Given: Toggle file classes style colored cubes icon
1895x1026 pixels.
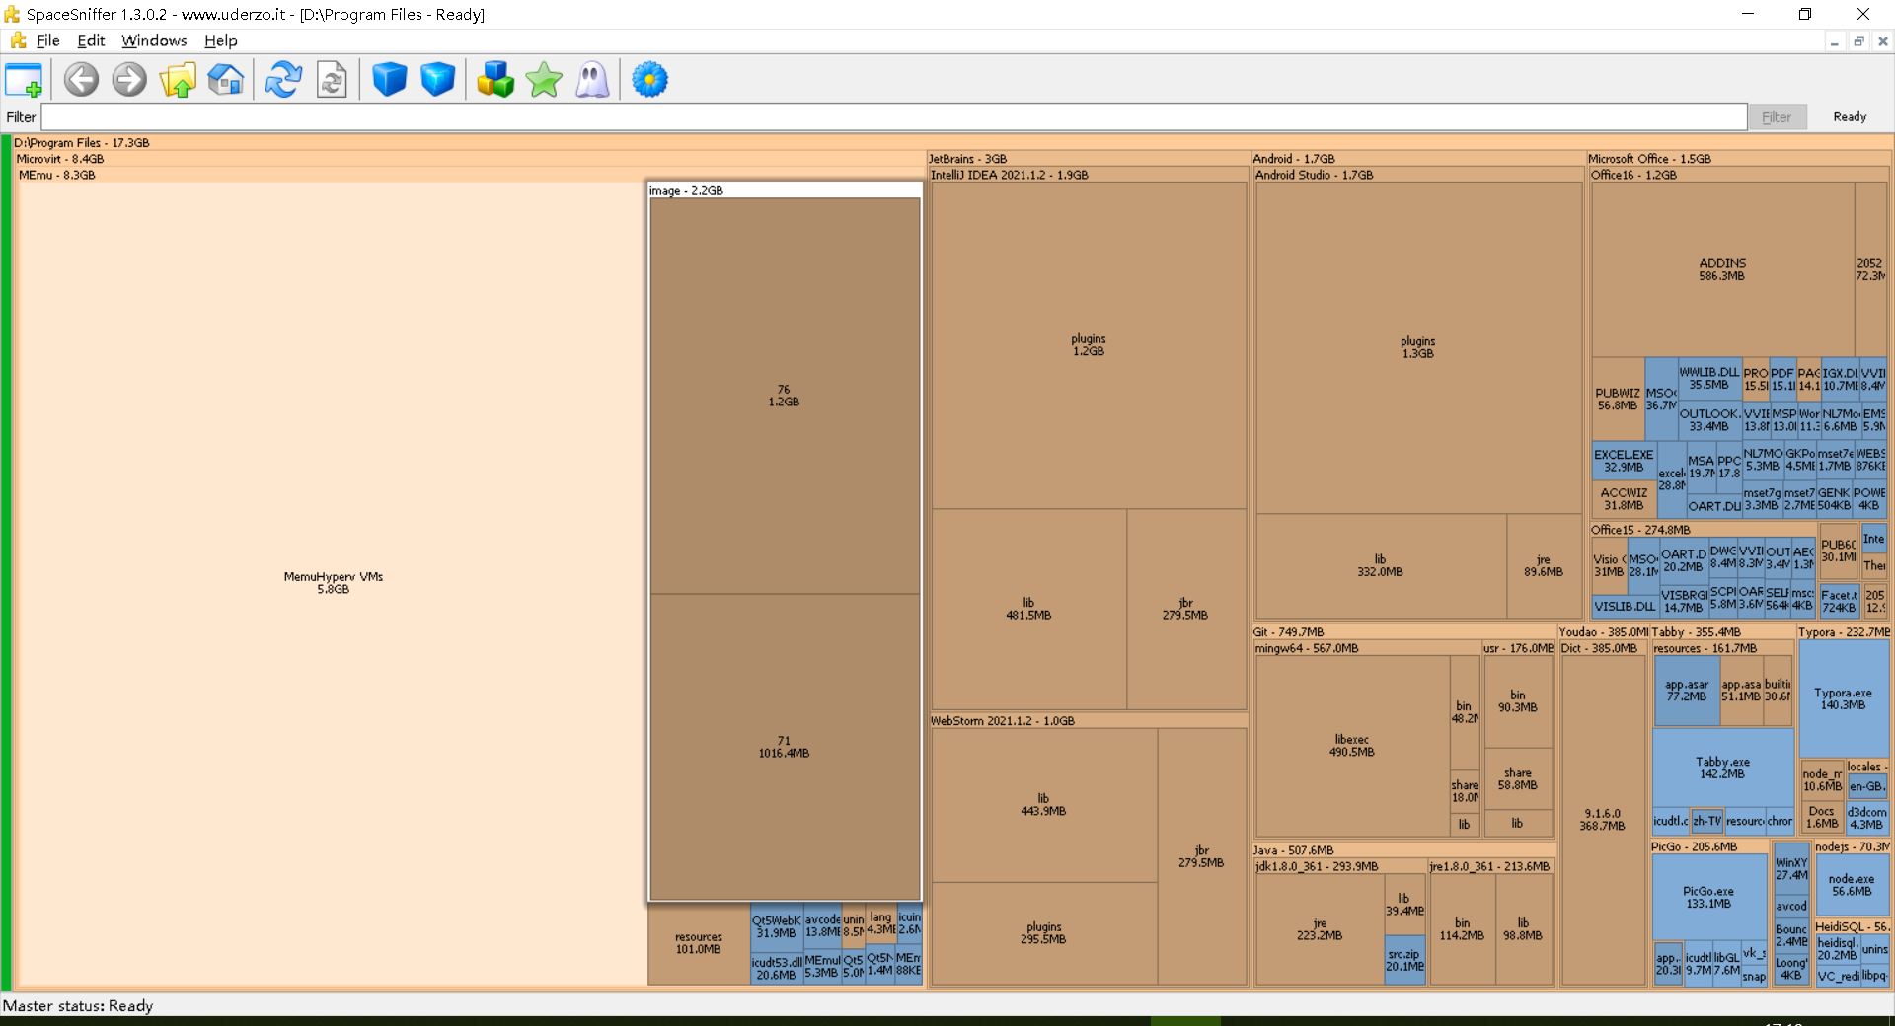Looking at the screenshot, I should pyautogui.click(x=495, y=80).
